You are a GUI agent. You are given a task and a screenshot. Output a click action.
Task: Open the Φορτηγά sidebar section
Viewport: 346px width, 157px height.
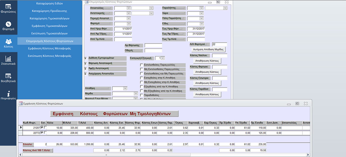pyautogui.click(x=8, y=26)
